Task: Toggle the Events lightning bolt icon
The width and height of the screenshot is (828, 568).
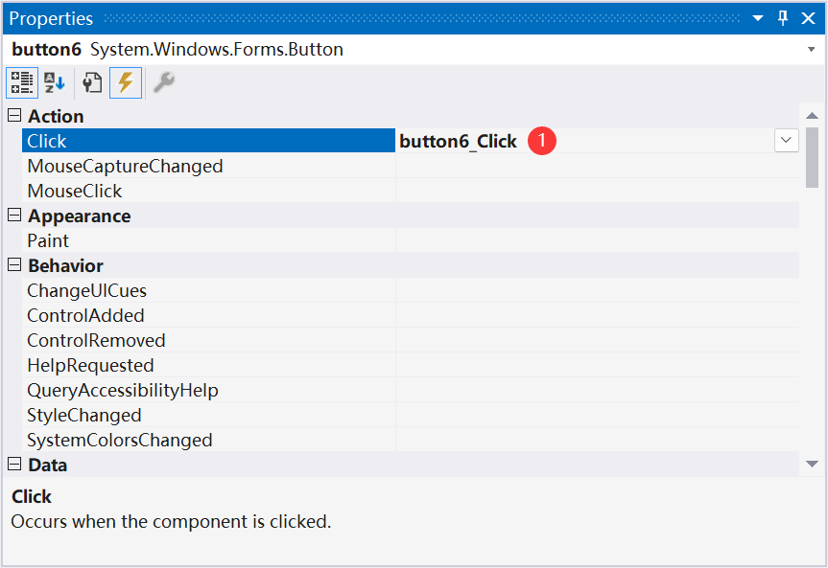Action: 126,82
